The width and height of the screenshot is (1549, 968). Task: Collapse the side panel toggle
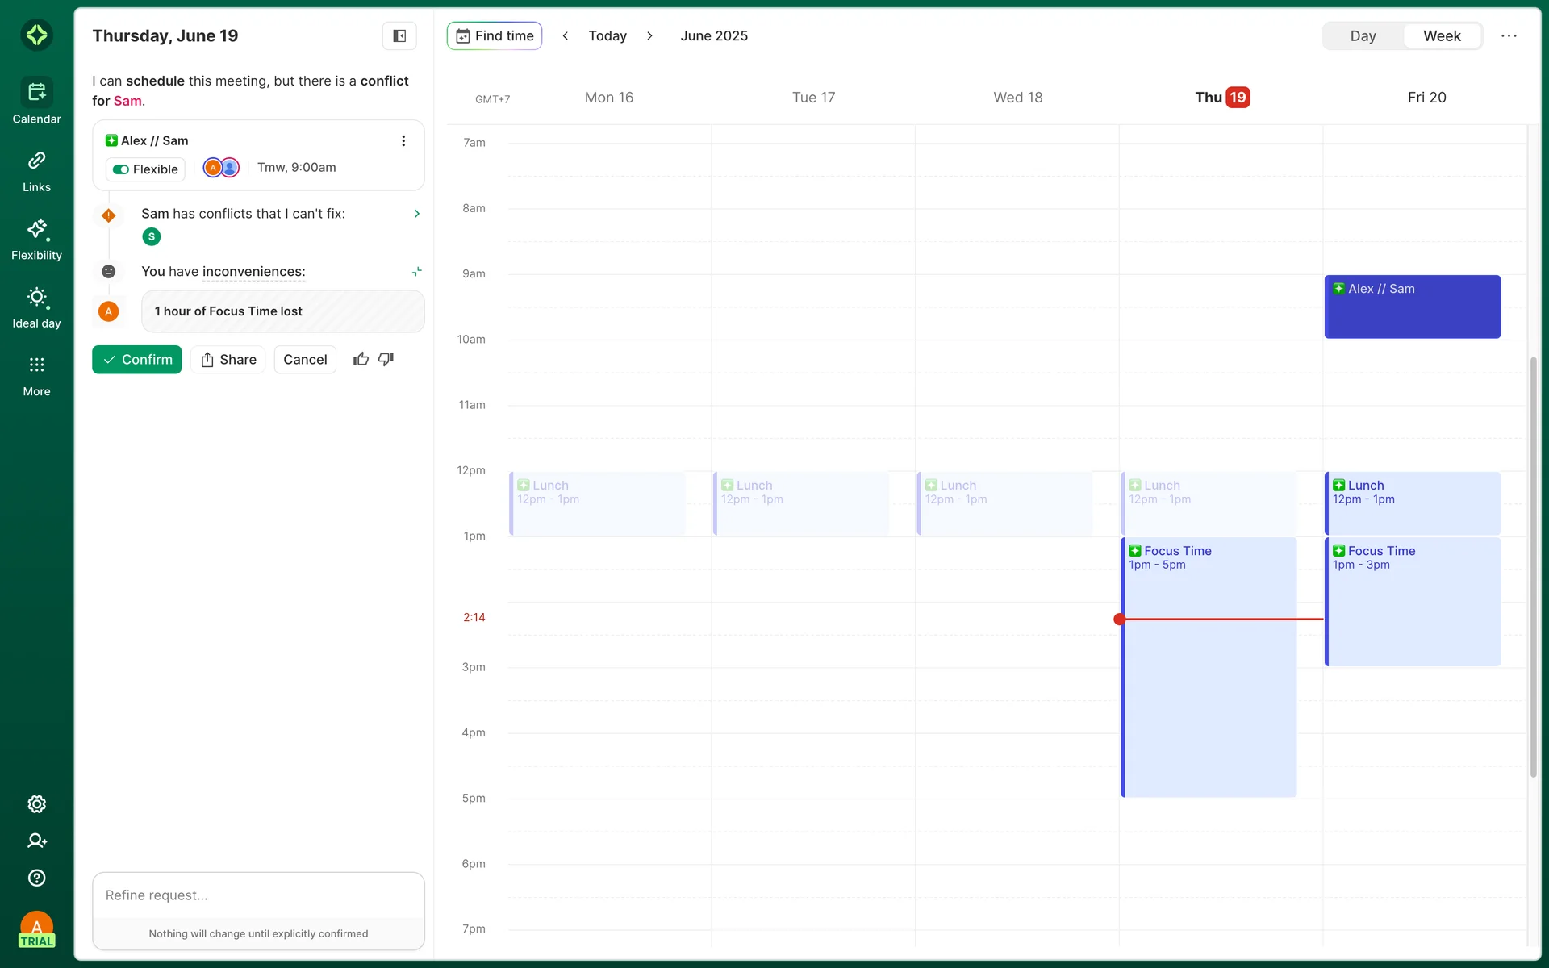click(399, 35)
